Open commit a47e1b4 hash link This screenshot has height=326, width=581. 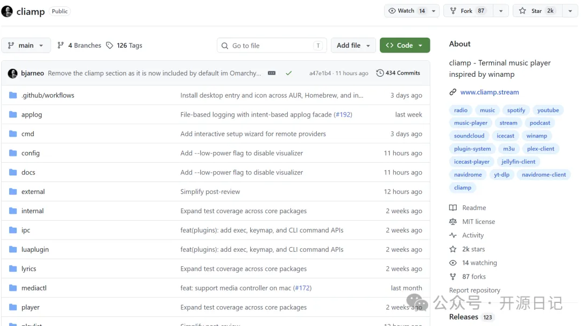320,73
